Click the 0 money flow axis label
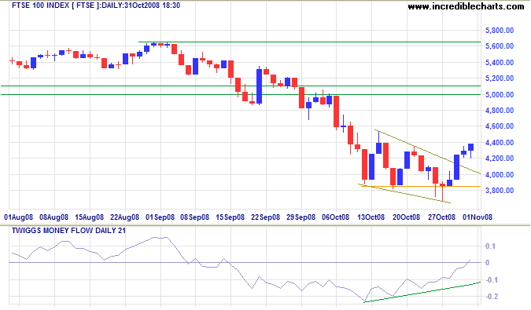 click(487, 263)
